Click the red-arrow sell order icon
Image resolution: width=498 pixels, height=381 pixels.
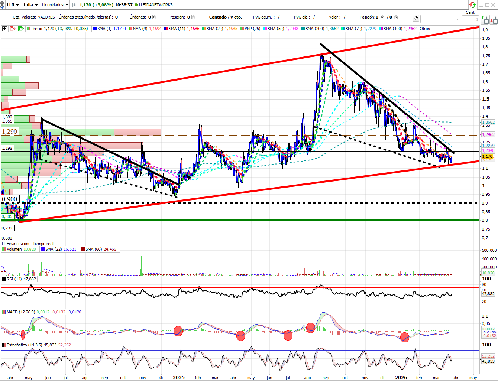493,19
